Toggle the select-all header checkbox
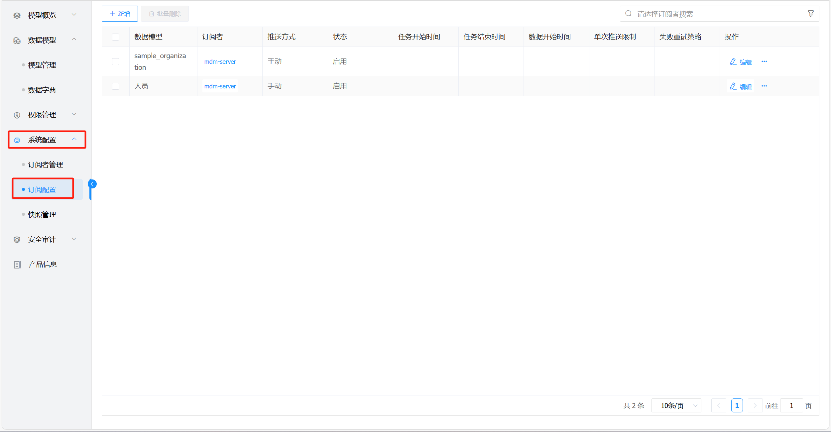The height and width of the screenshot is (432, 831). pos(115,37)
